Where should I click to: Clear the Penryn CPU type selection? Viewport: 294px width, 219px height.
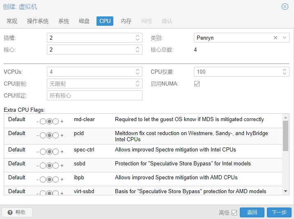[x=276, y=38]
